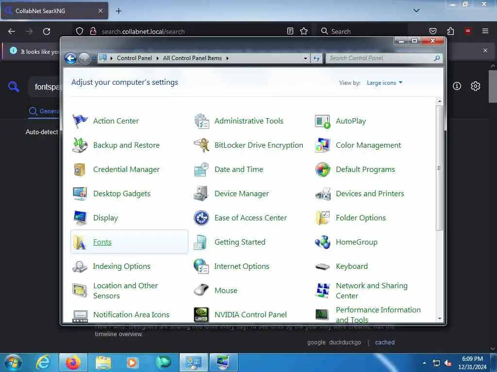Open the Date and Time calendar icon

click(201, 170)
